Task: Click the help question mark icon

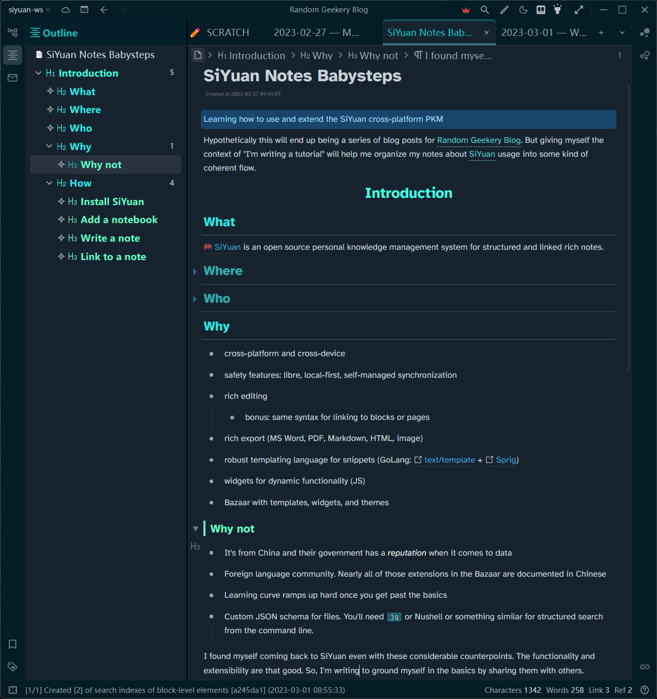Action: point(645,690)
